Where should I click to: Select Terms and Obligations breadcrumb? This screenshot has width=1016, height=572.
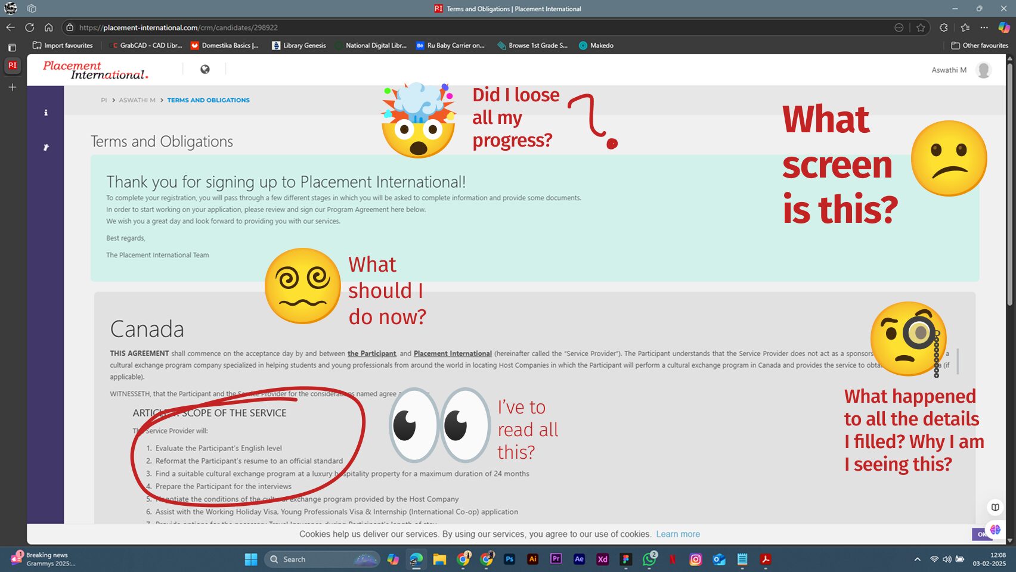click(x=208, y=100)
